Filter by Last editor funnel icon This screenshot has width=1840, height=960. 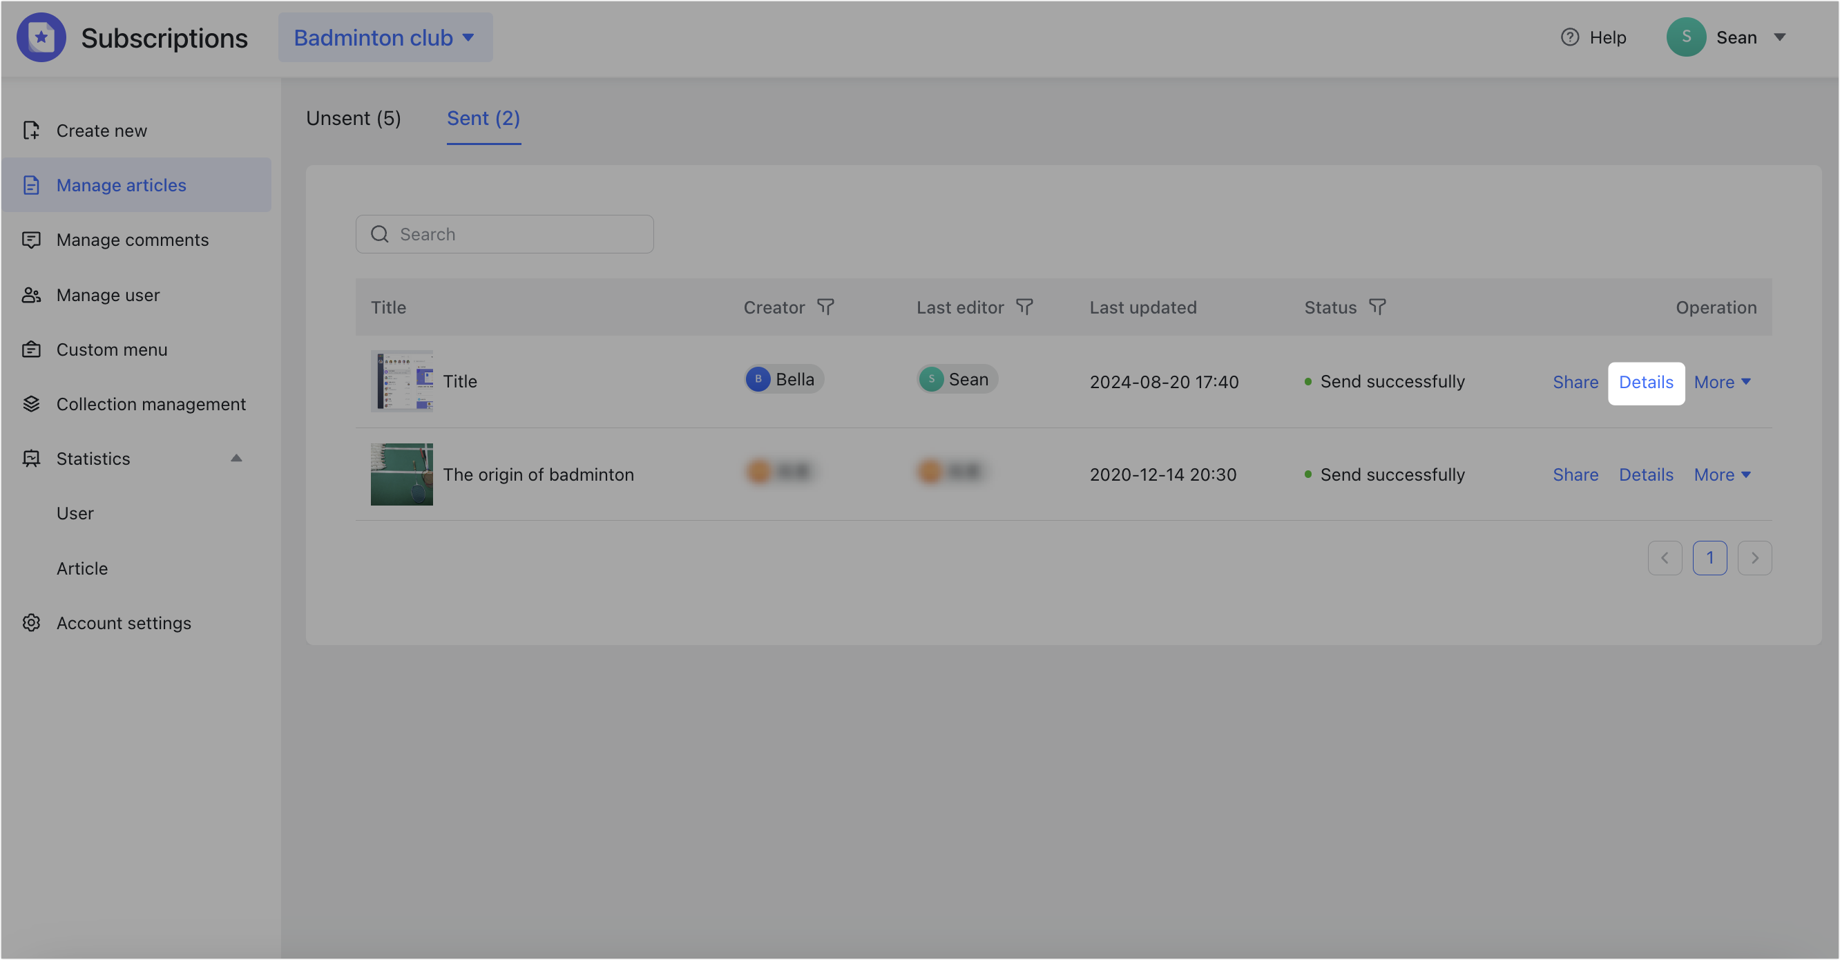[1024, 307]
